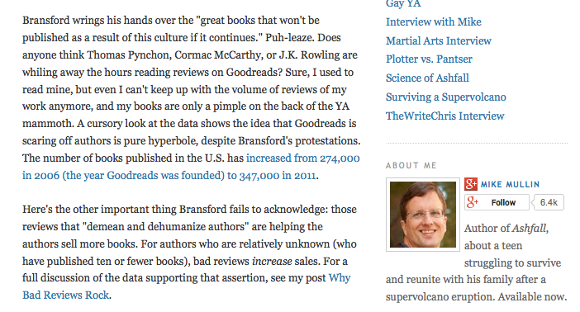Open Mike Mullin's profile photo

pos(423,215)
